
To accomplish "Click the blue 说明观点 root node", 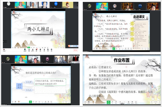I will (x=19, y=86).
